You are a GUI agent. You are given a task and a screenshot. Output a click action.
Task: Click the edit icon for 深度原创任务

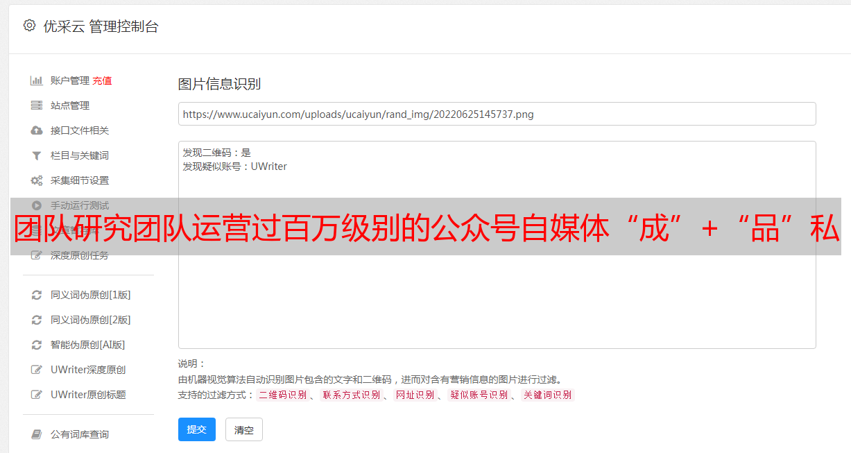(x=37, y=255)
